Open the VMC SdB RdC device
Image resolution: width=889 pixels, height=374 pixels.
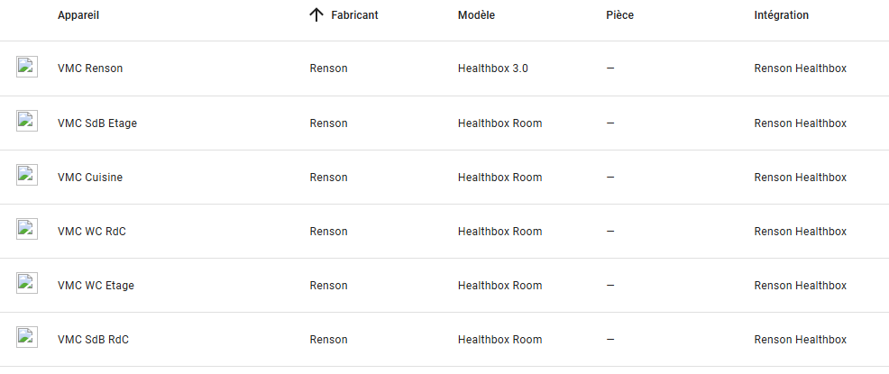pos(93,340)
